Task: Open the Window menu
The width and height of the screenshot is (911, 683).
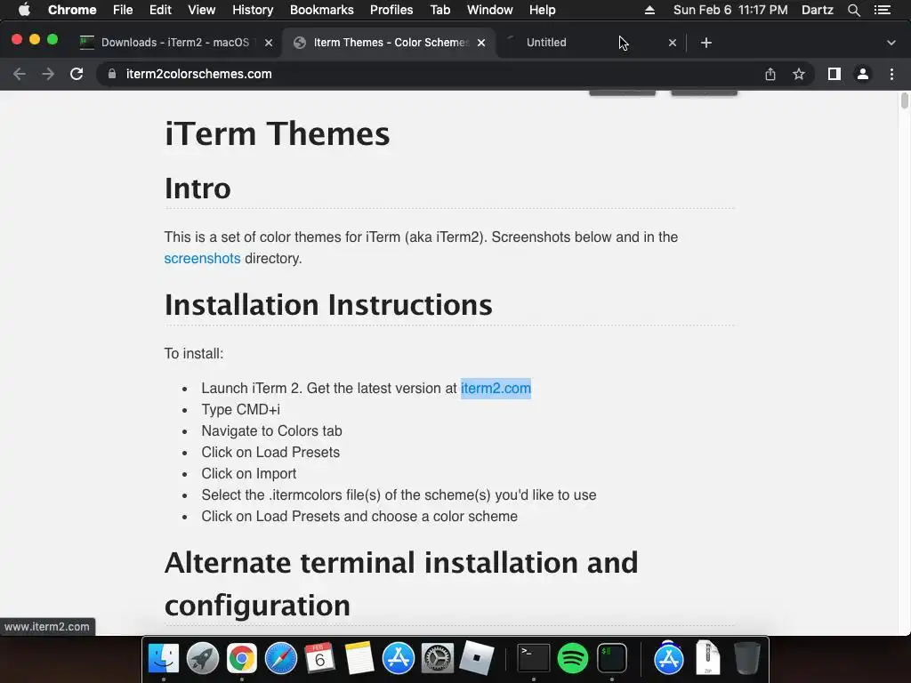Action: pos(490,10)
